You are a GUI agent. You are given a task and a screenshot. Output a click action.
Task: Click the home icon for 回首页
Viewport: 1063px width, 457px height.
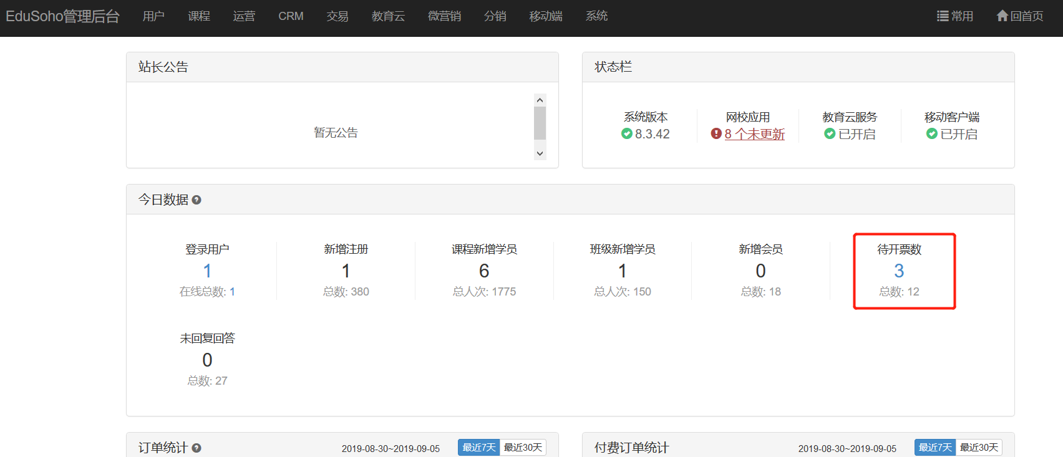[1002, 16]
